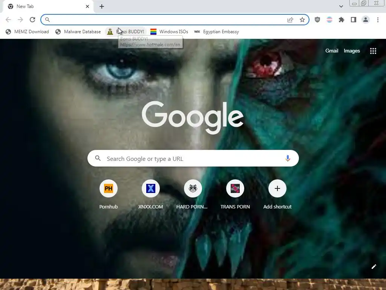Viewport: 386px width, 290px height.
Task: Open the pink and blue striped extension icon
Action: pos(329,20)
